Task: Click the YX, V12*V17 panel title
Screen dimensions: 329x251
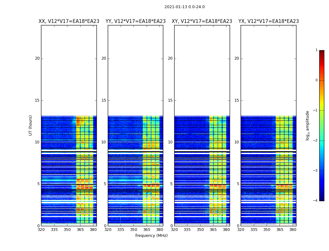Action: 269,21
